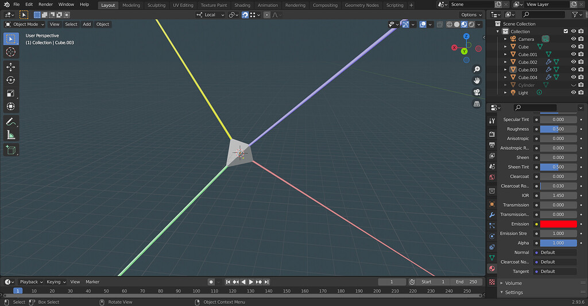Open the Texture properties tab

click(x=492, y=282)
